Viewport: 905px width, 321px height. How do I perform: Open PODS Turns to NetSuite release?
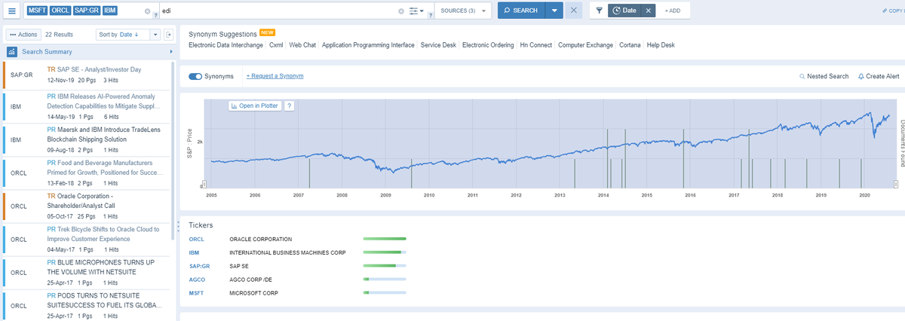104,299
